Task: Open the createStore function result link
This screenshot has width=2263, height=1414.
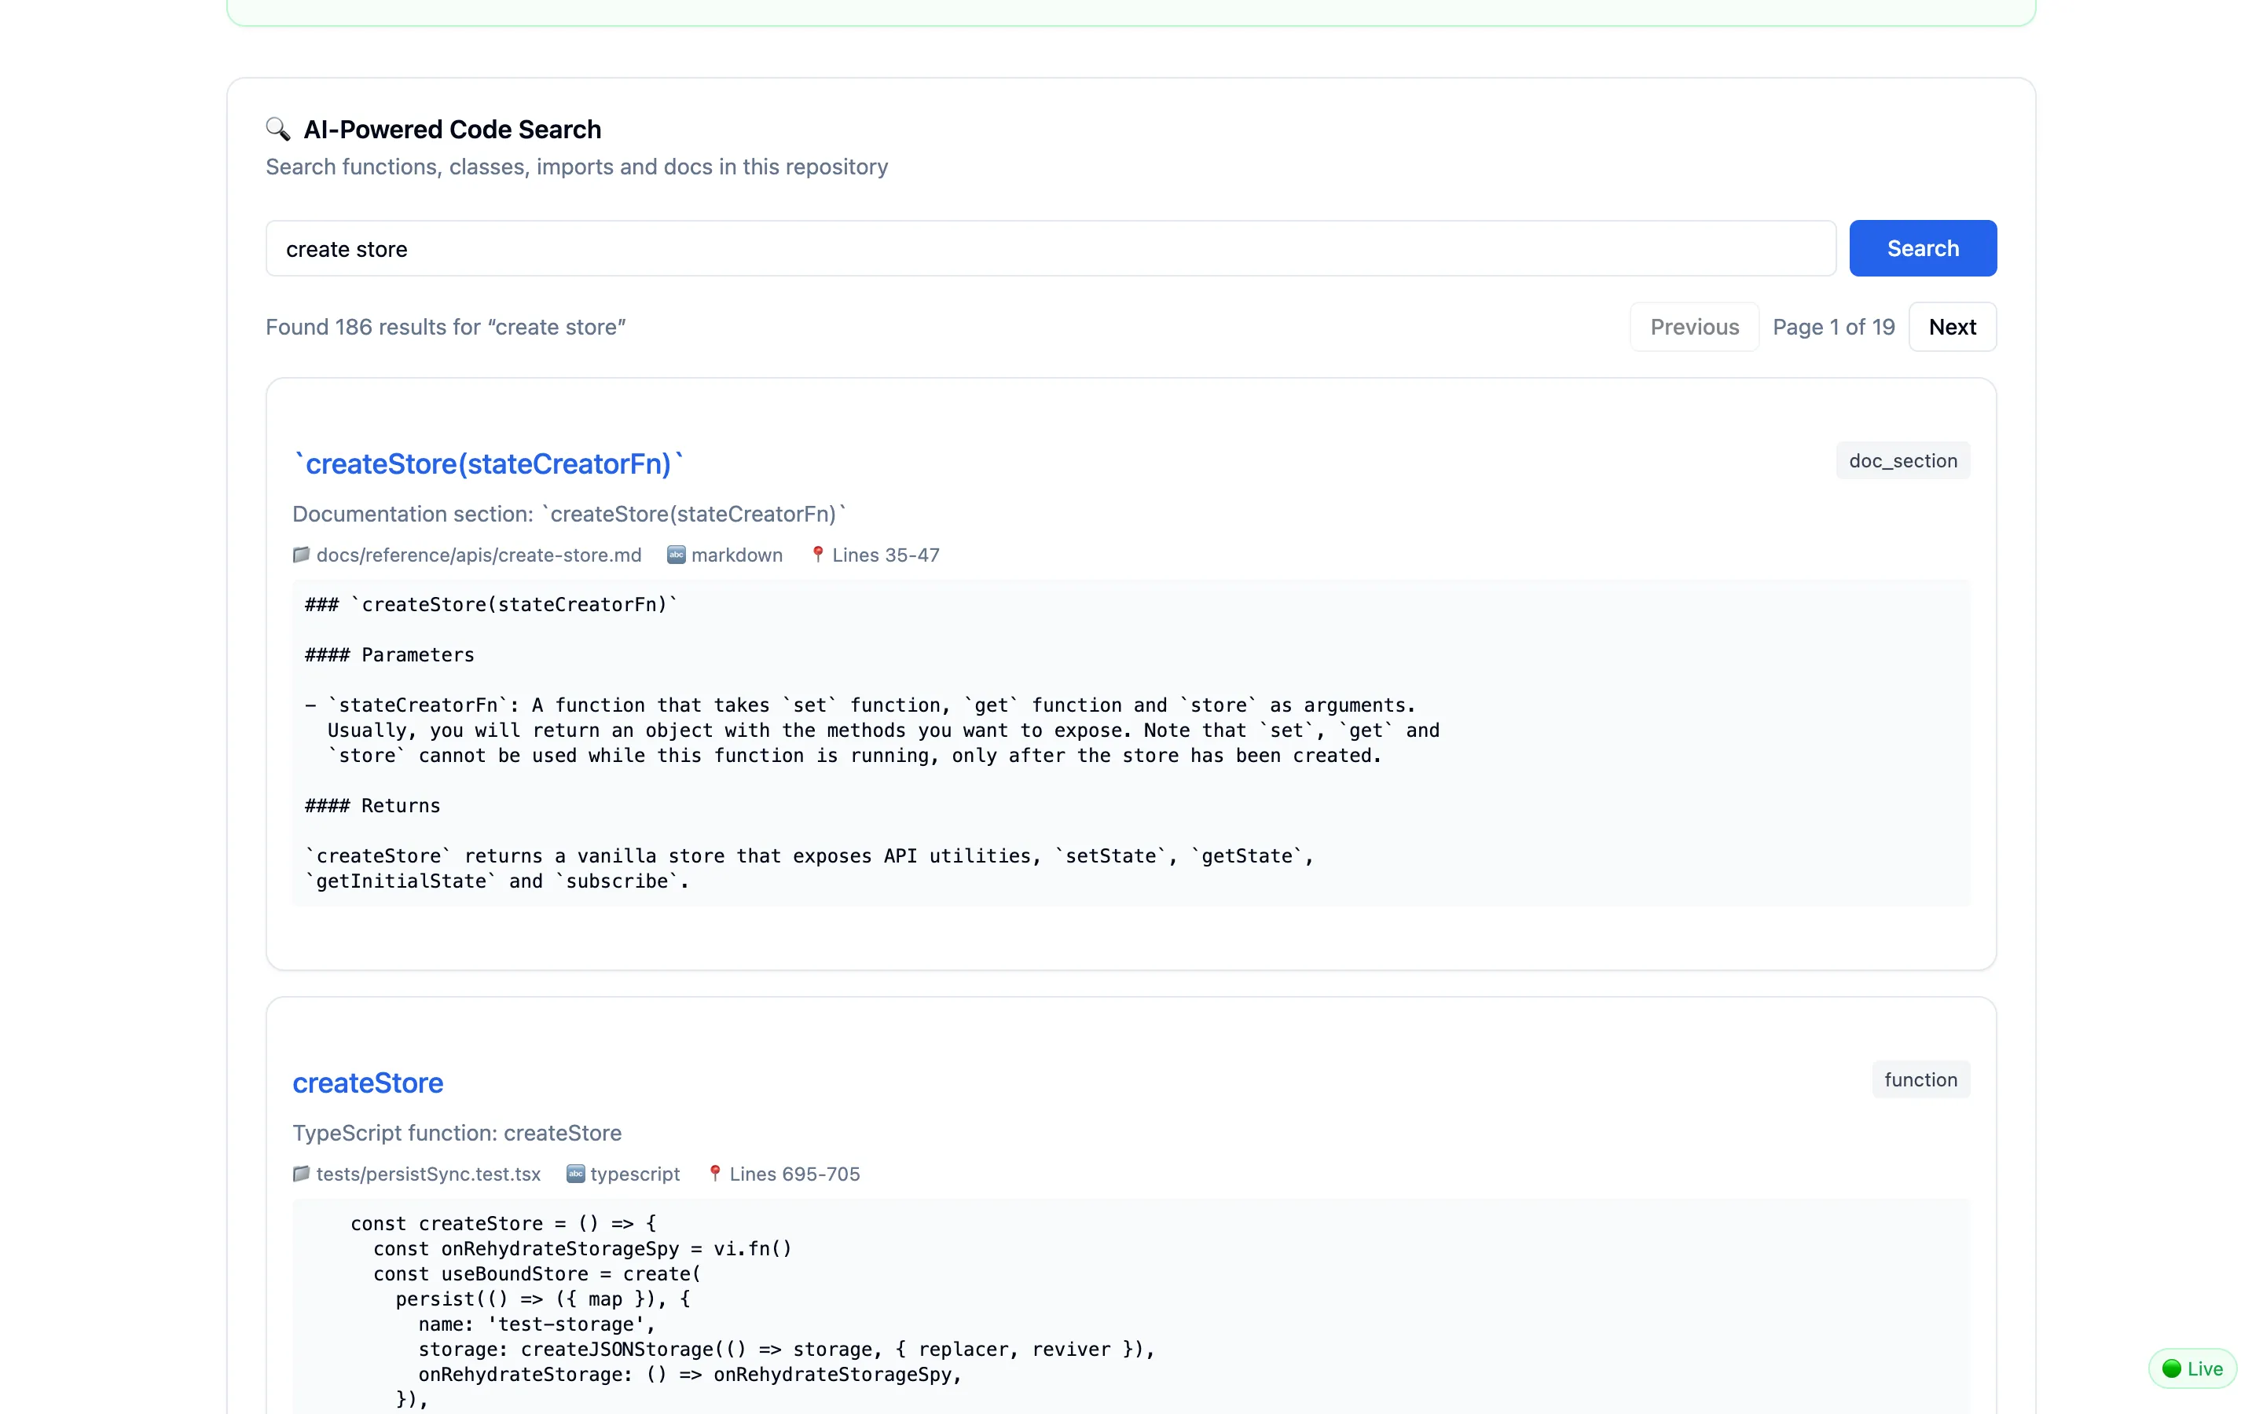Action: pyautogui.click(x=368, y=1082)
